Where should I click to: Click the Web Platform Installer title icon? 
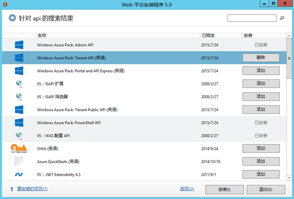pos(5,4)
